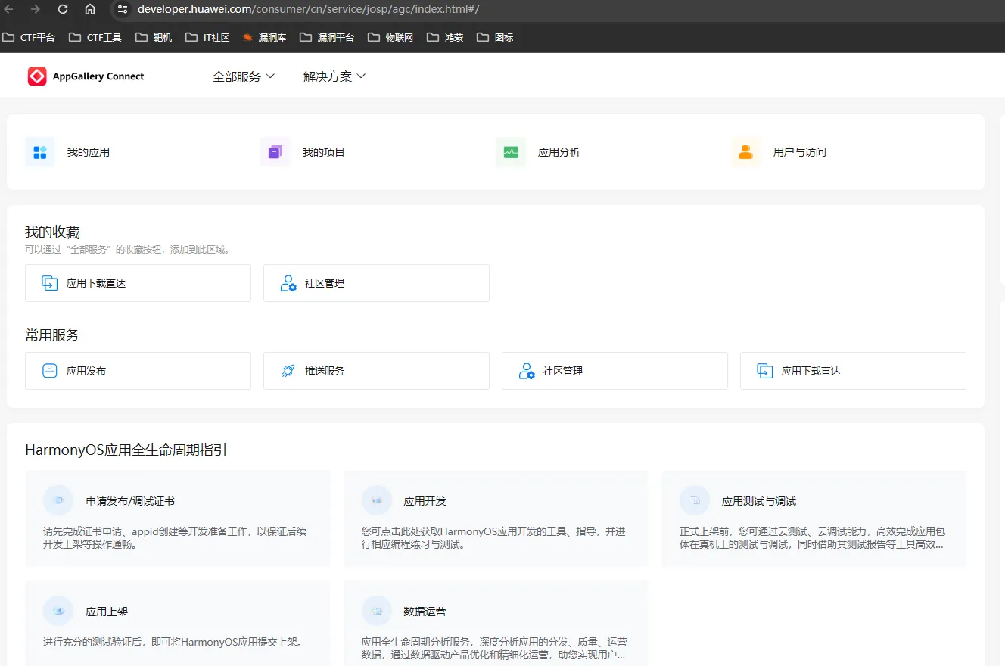Open the 应用测试与调试 guide card
This screenshot has height=666, width=1005.
[814, 518]
